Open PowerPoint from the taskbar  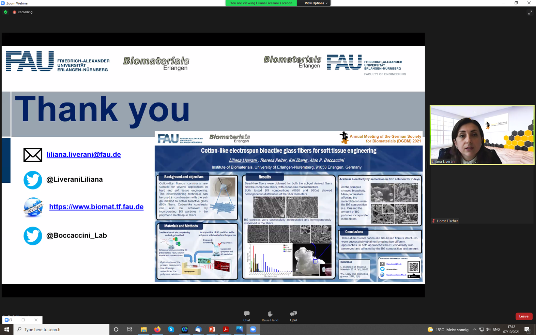click(212, 330)
